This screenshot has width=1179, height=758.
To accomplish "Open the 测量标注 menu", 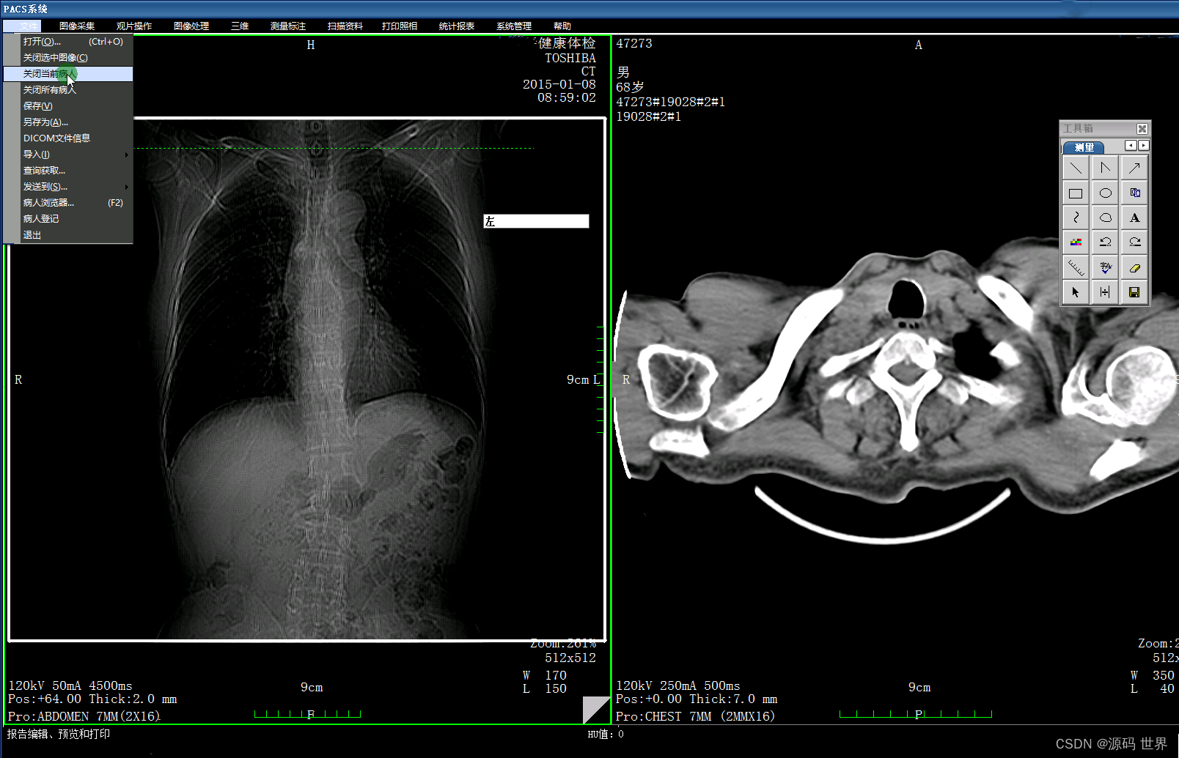I will click(288, 26).
